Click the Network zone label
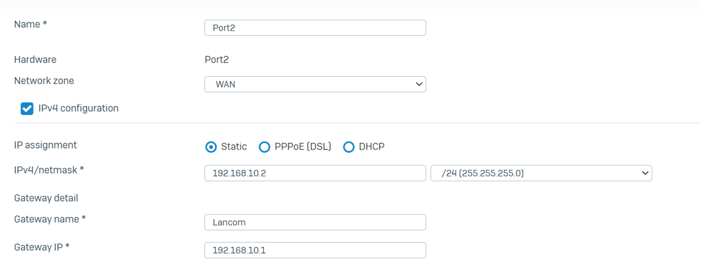Viewport: 701px width, 273px height. point(44,81)
